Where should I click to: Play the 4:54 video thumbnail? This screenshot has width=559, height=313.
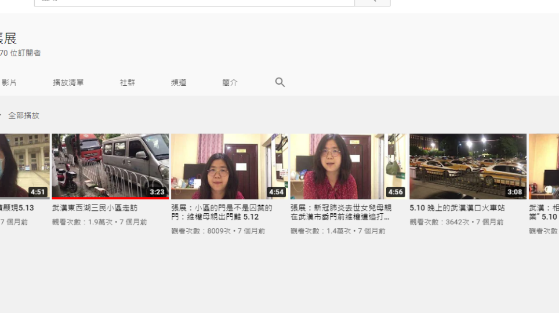pos(229,166)
